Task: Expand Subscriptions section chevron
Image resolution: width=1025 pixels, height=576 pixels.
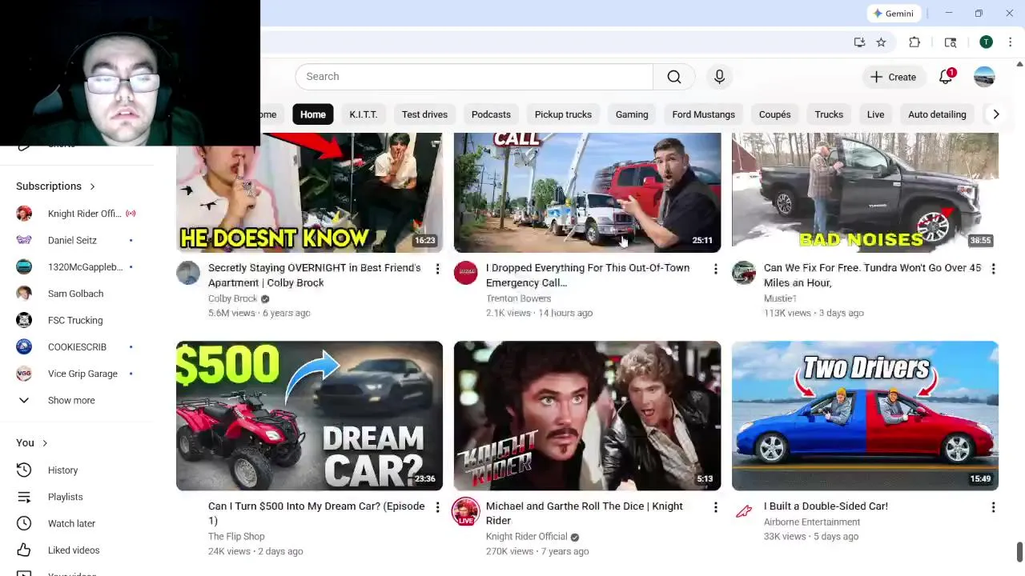Action: point(92,186)
